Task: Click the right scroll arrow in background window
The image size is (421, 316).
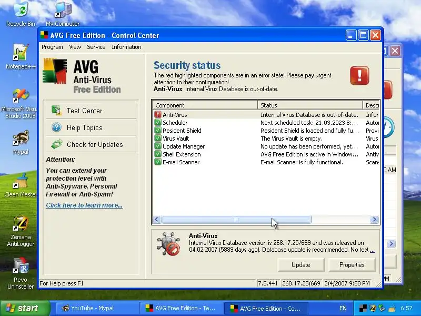Action: tap(391, 244)
